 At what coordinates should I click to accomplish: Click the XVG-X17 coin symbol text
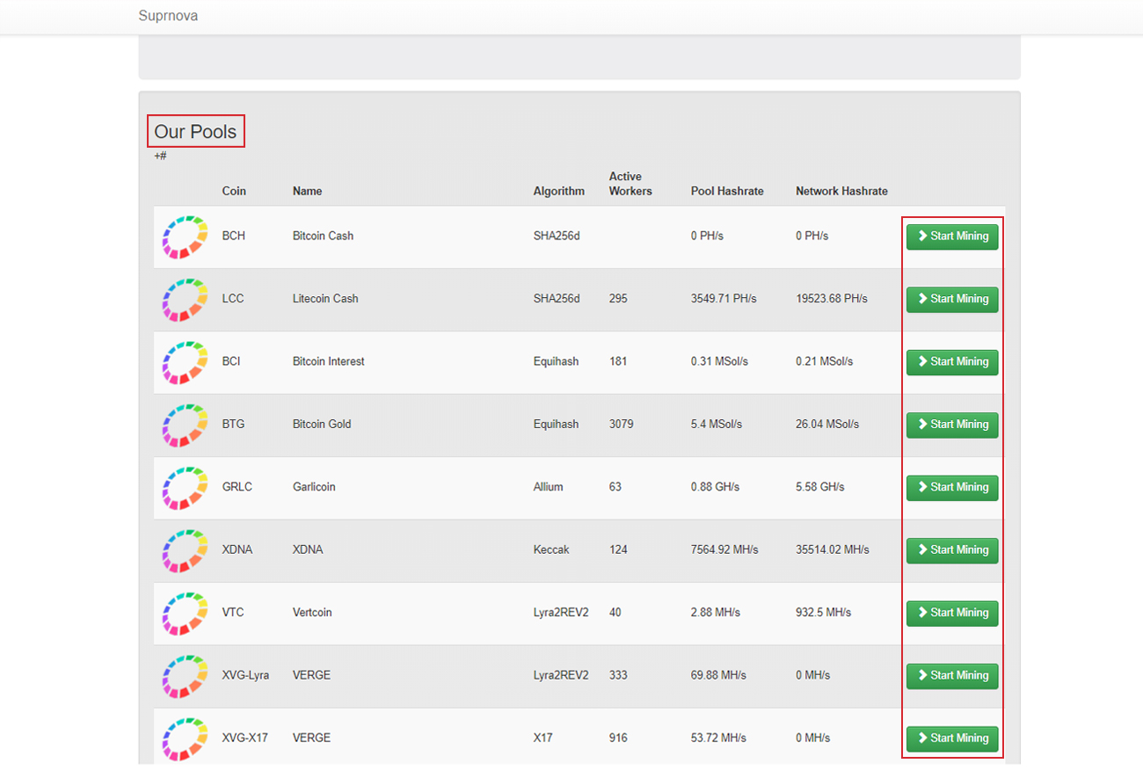point(244,738)
